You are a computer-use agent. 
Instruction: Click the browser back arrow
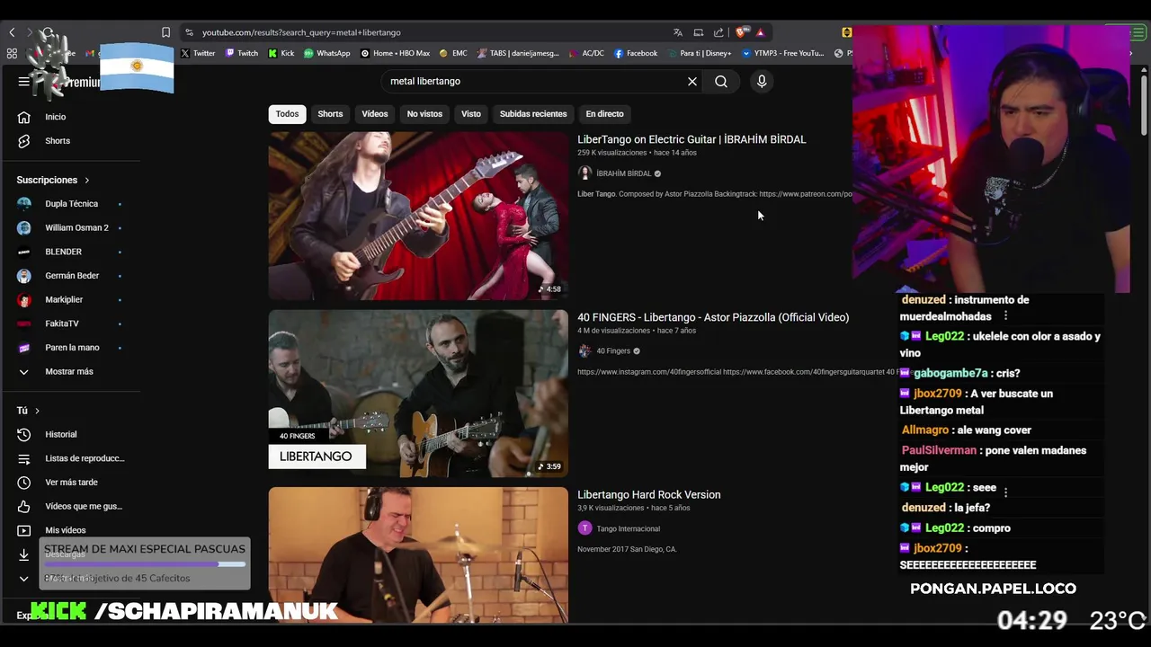12,32
